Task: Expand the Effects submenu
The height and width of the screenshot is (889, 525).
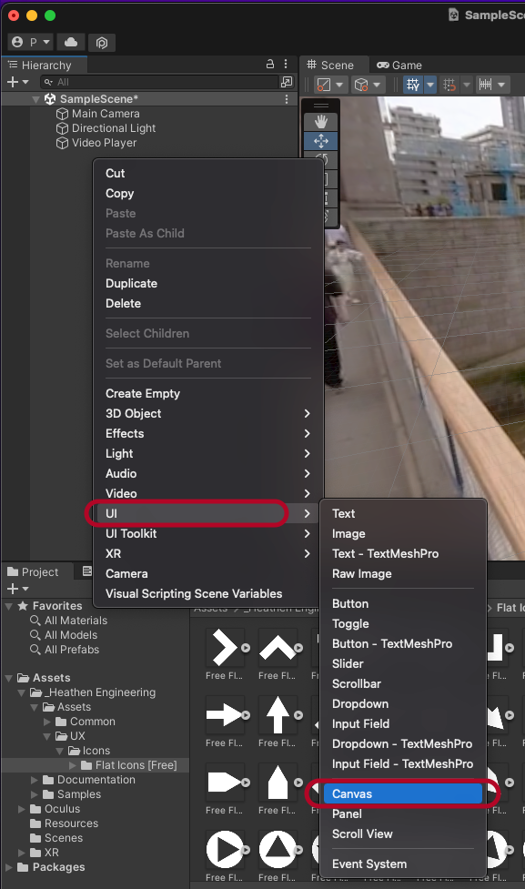Action: click(208, 433)
